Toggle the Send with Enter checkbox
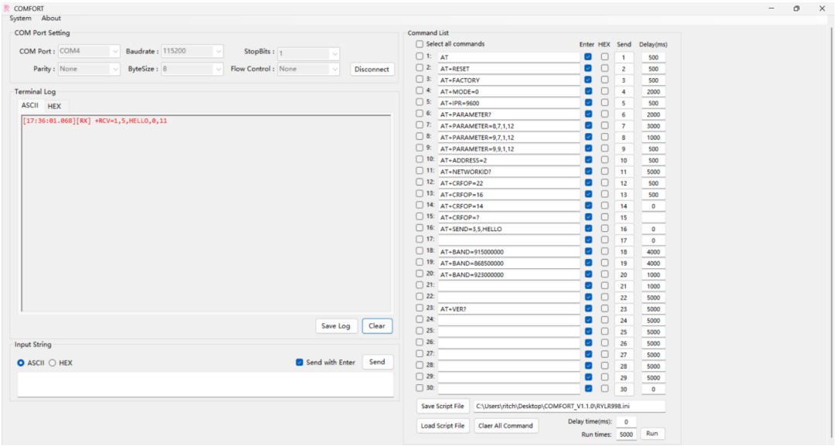This screenshot has width=836, height=446. 300,363
